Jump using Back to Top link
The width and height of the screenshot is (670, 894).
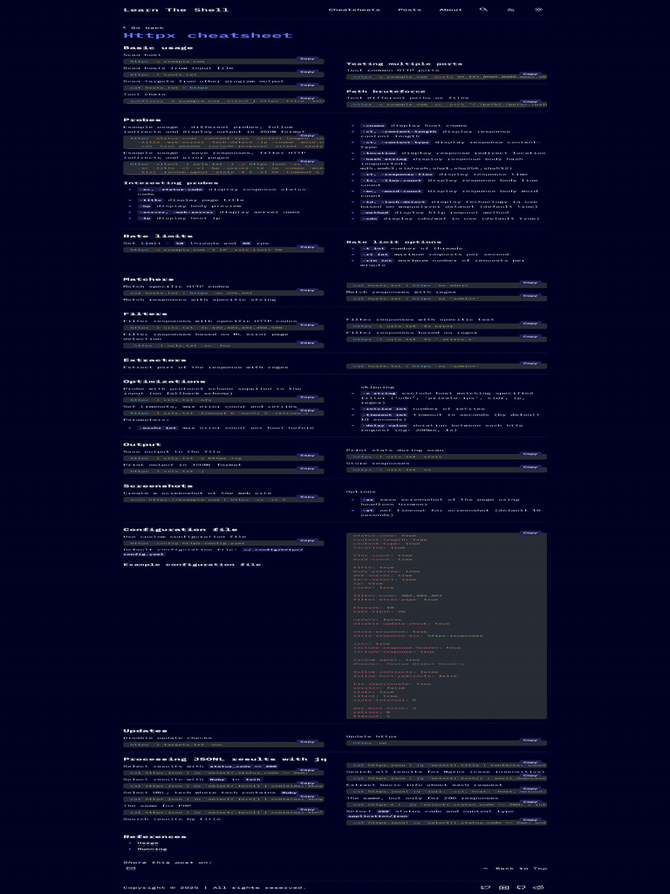pos(515,869)
